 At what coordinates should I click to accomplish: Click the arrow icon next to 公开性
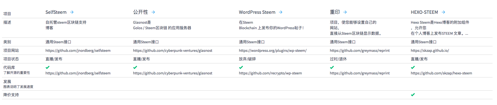153,12
